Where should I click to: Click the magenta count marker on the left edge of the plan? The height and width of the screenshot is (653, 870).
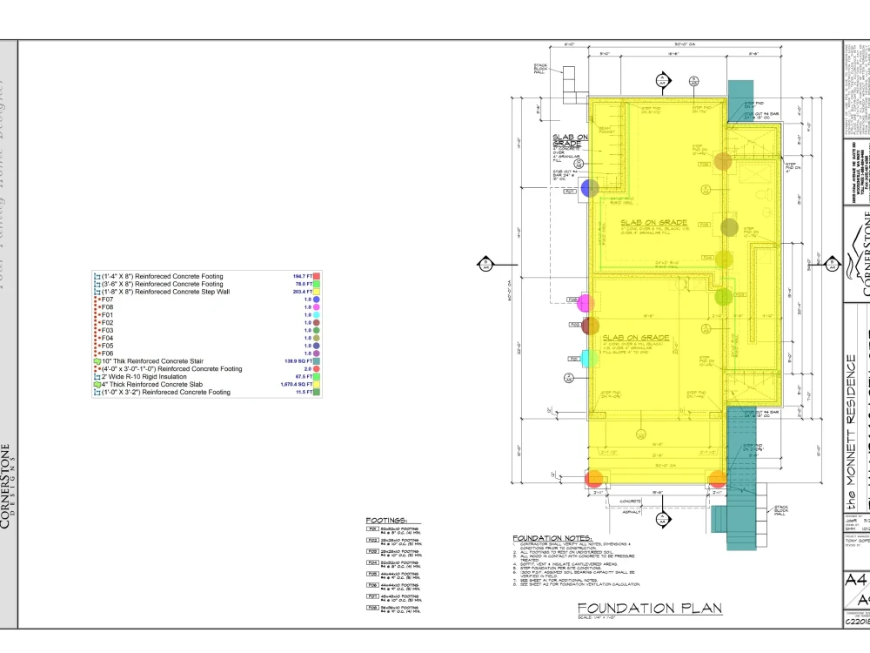coord(584,303)
